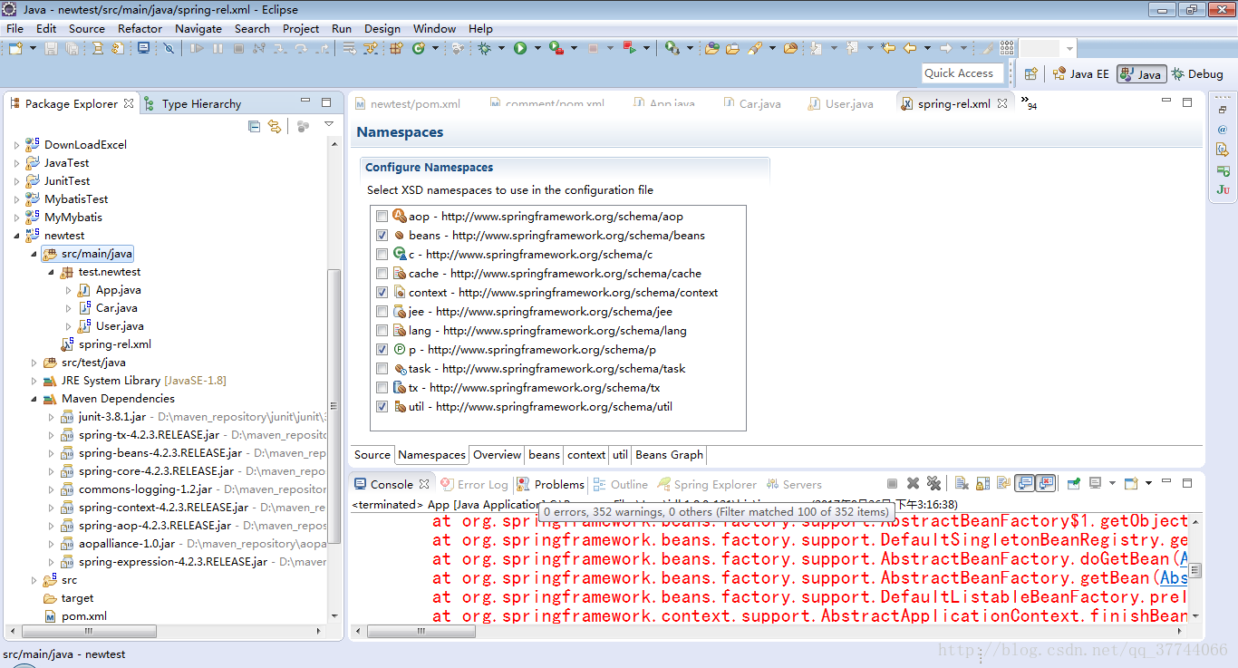The image size is (1238, 668).
Task: Uncheck the p namespace checkbox
Action: [x=382, y=350]
